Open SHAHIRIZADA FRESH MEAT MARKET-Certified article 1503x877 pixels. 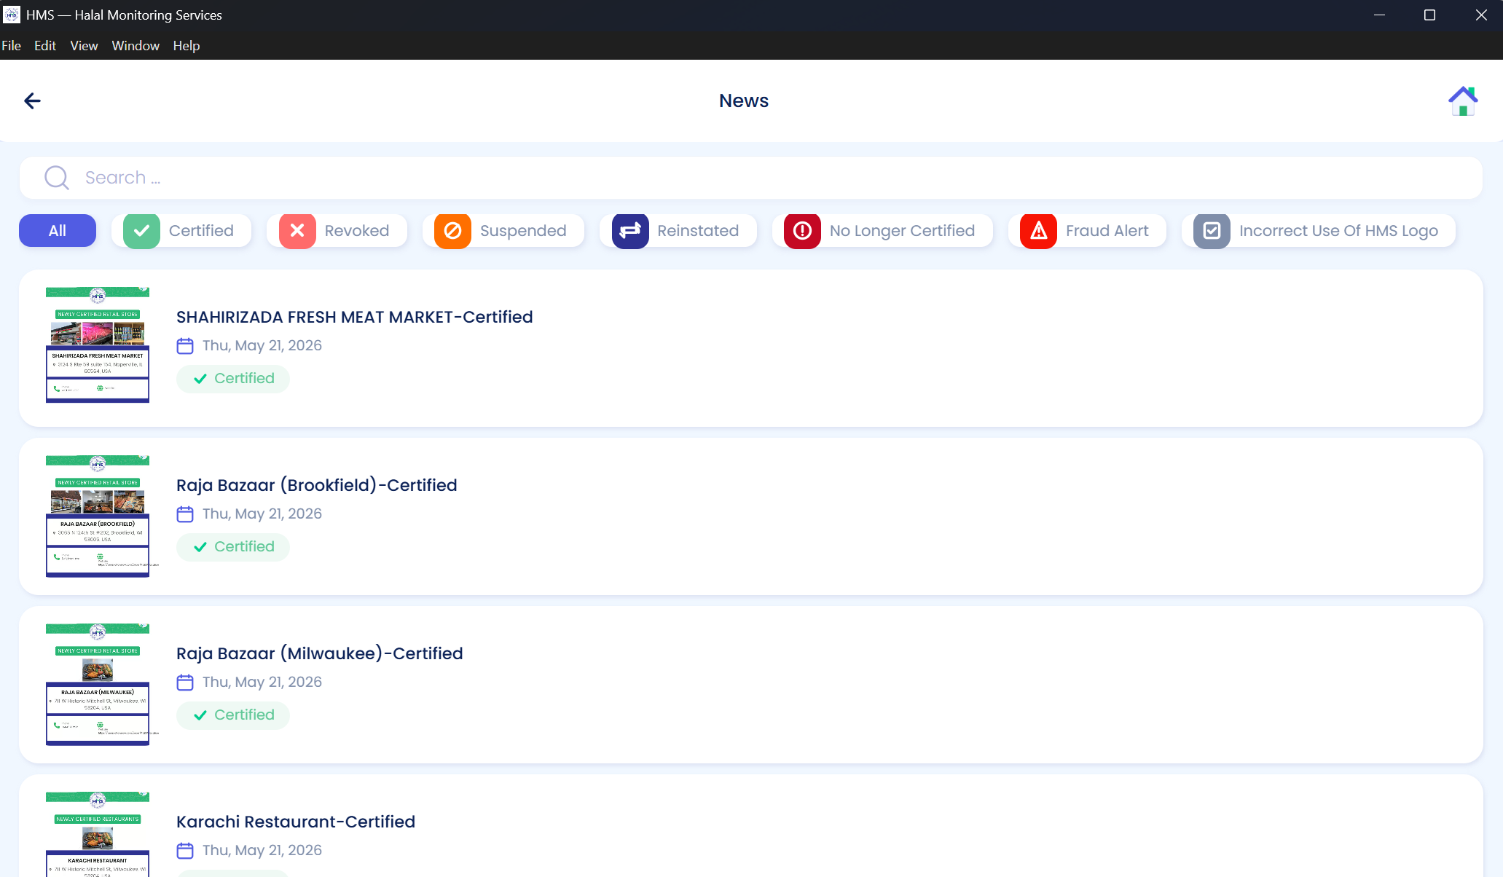[x=354, y=318]
